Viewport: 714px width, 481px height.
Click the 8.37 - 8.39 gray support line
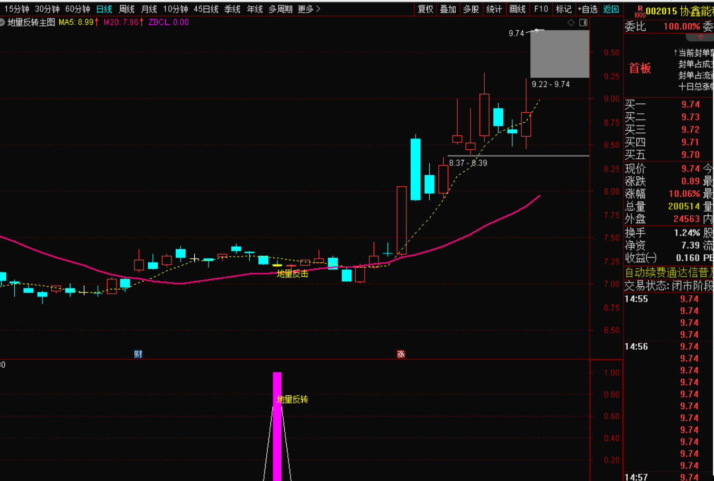coord(519,156)
